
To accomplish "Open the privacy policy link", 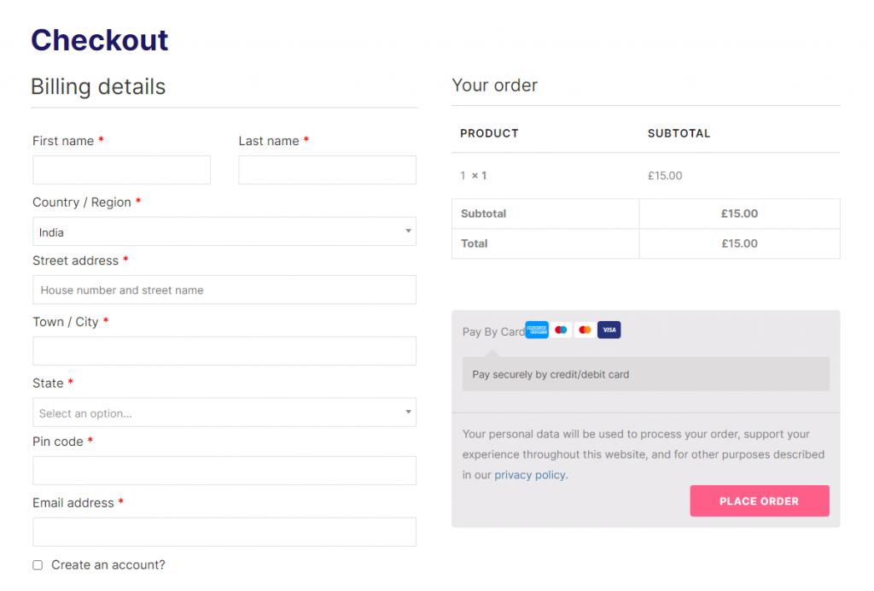I will coord(529,475).
